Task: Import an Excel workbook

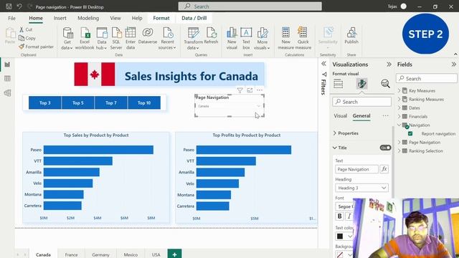Action: (x=85, y=38)
